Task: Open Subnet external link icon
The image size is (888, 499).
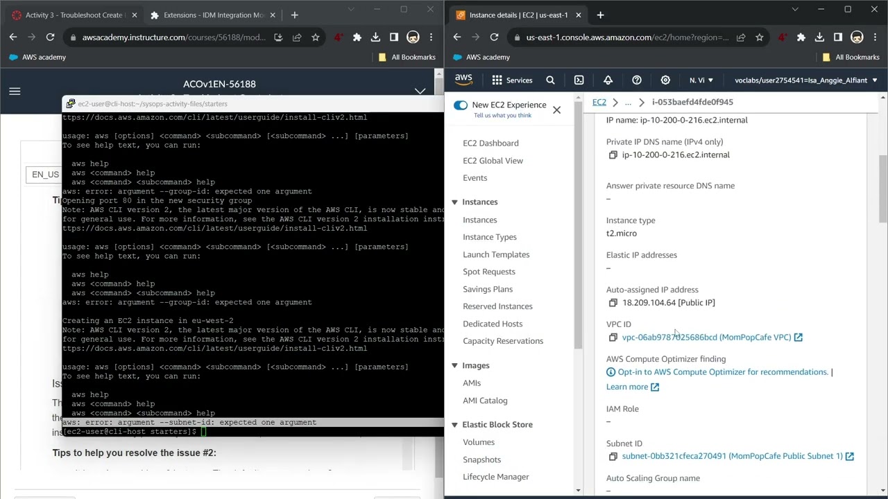Action: [x=849, y=456]
